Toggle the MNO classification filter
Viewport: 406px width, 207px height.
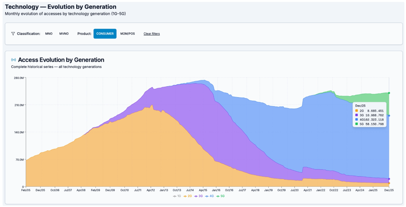coord(49,34)
